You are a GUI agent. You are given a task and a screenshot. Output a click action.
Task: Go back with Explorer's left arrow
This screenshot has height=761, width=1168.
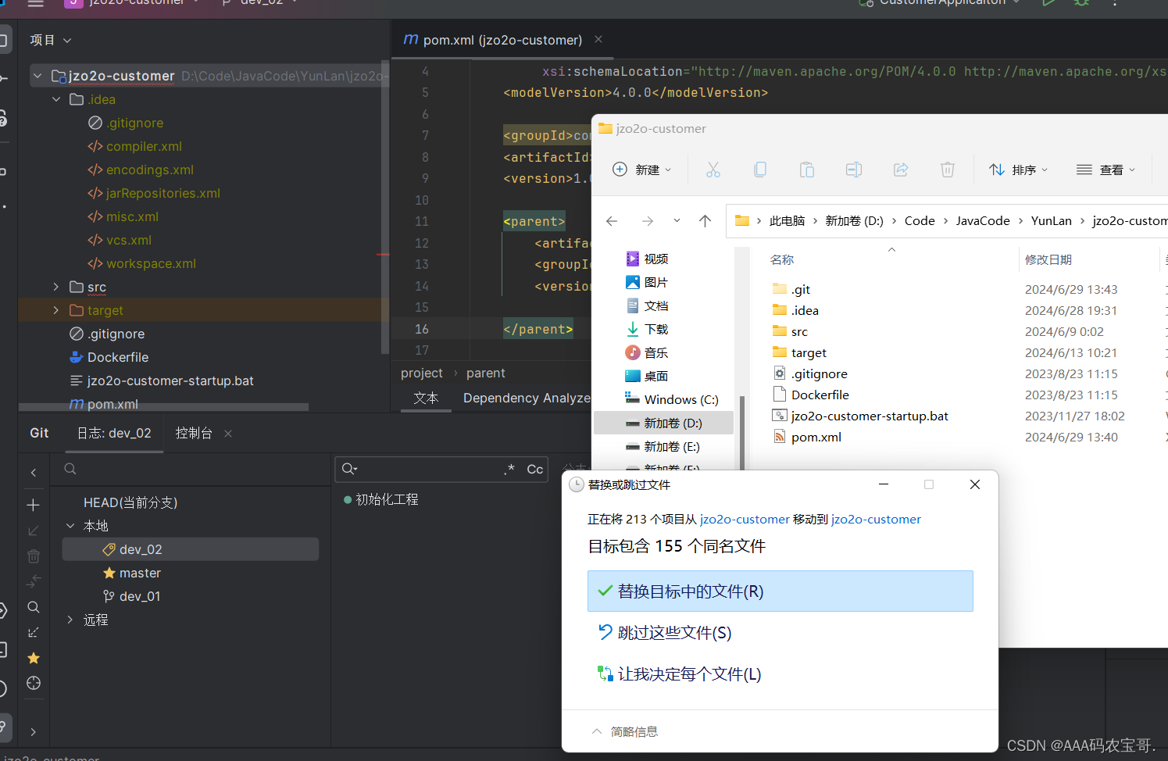pos(612,221)
